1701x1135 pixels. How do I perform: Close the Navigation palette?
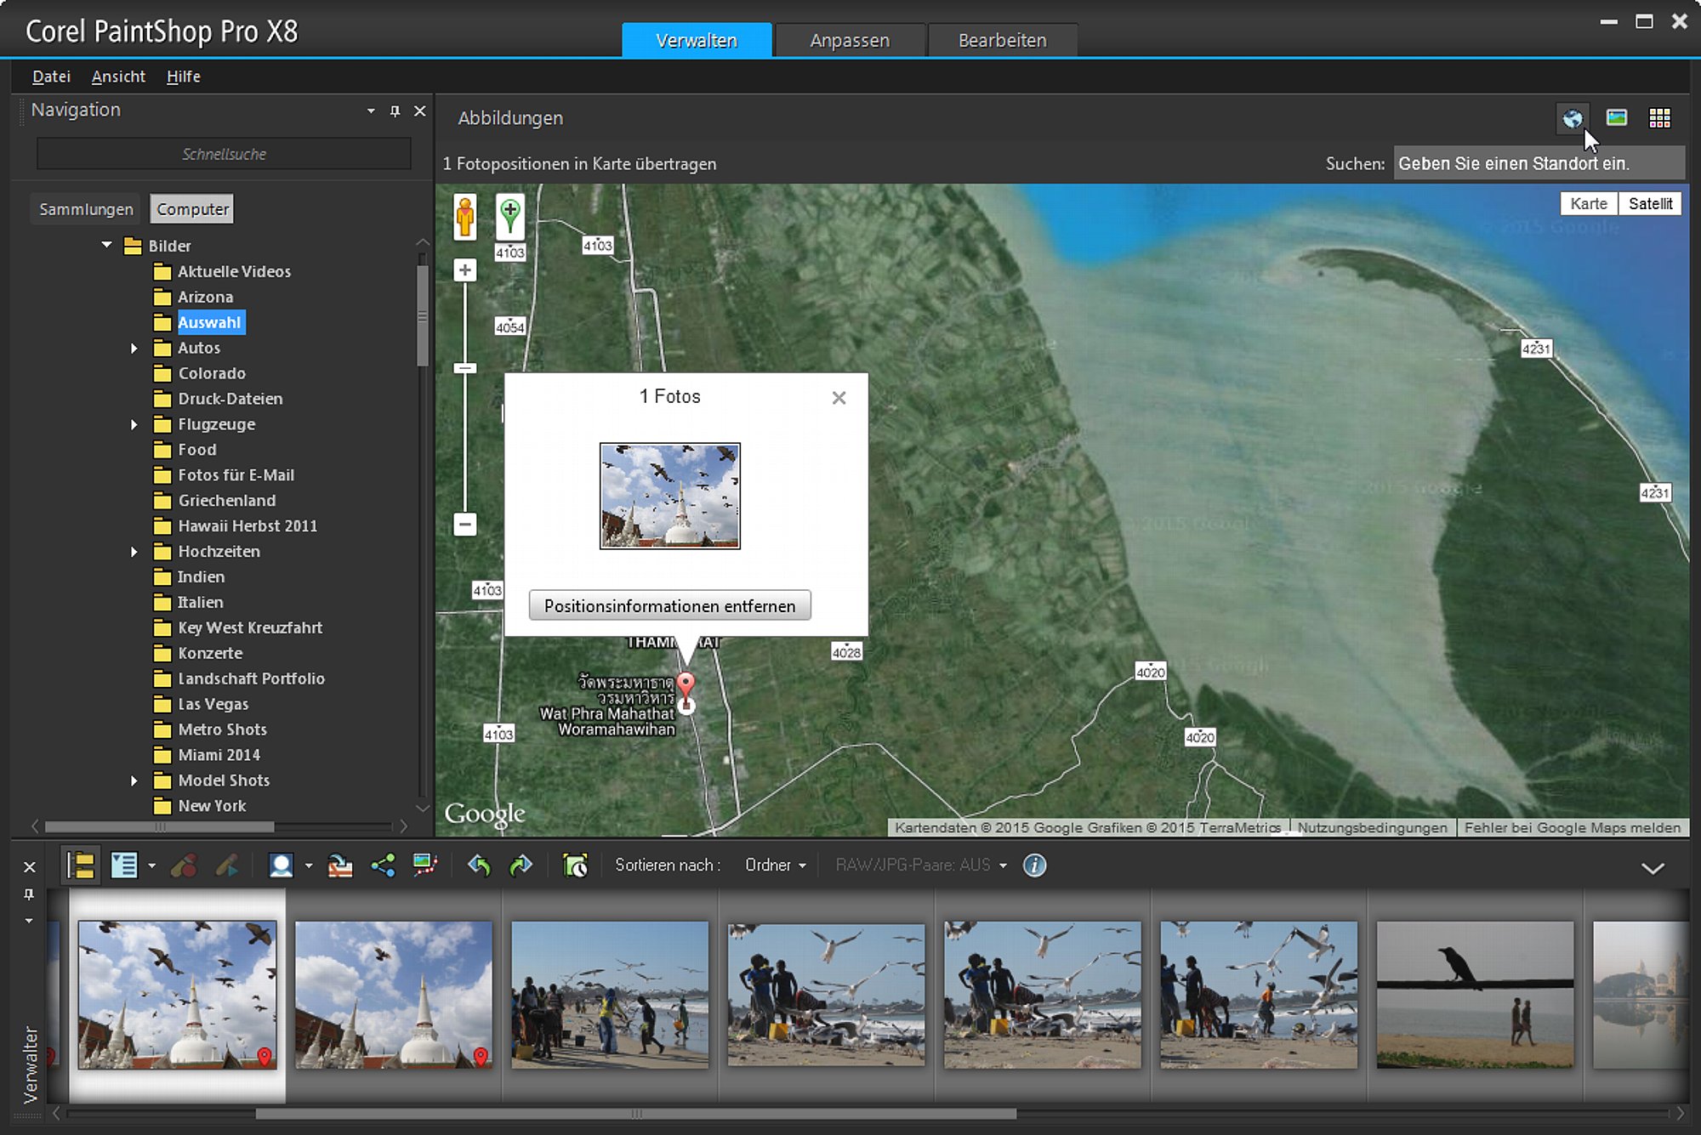point(419,111)
